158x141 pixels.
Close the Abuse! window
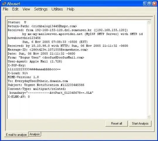154,4
